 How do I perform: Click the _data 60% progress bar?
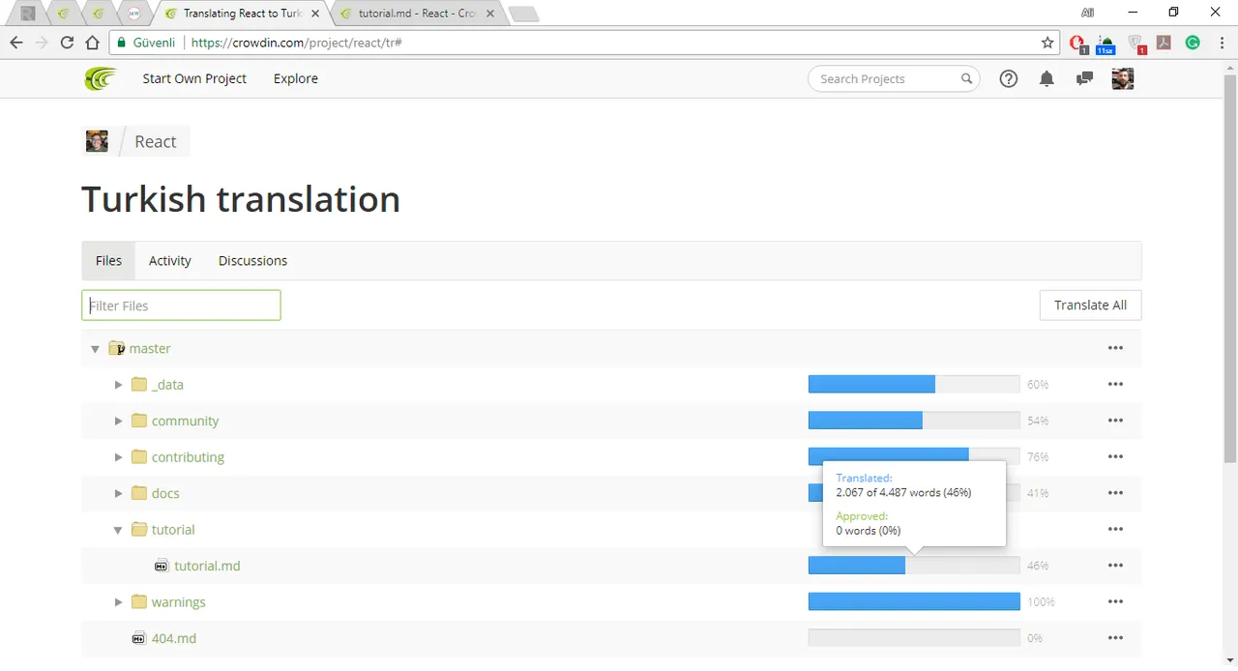pyautogui.click(x=914, y=385)
